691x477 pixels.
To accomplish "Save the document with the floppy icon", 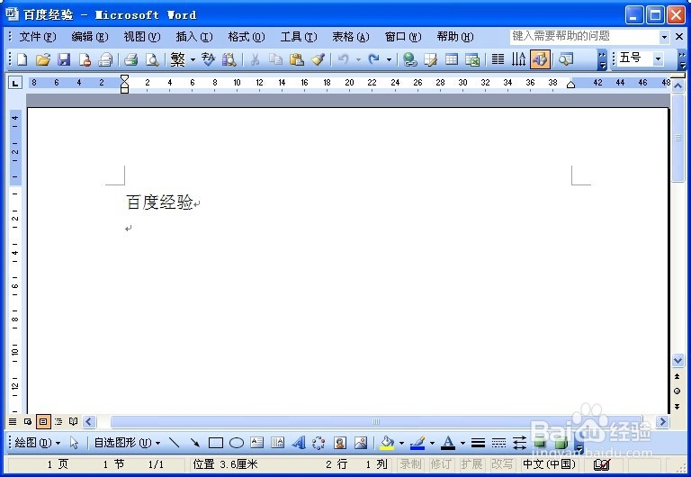I will (64, 59).
